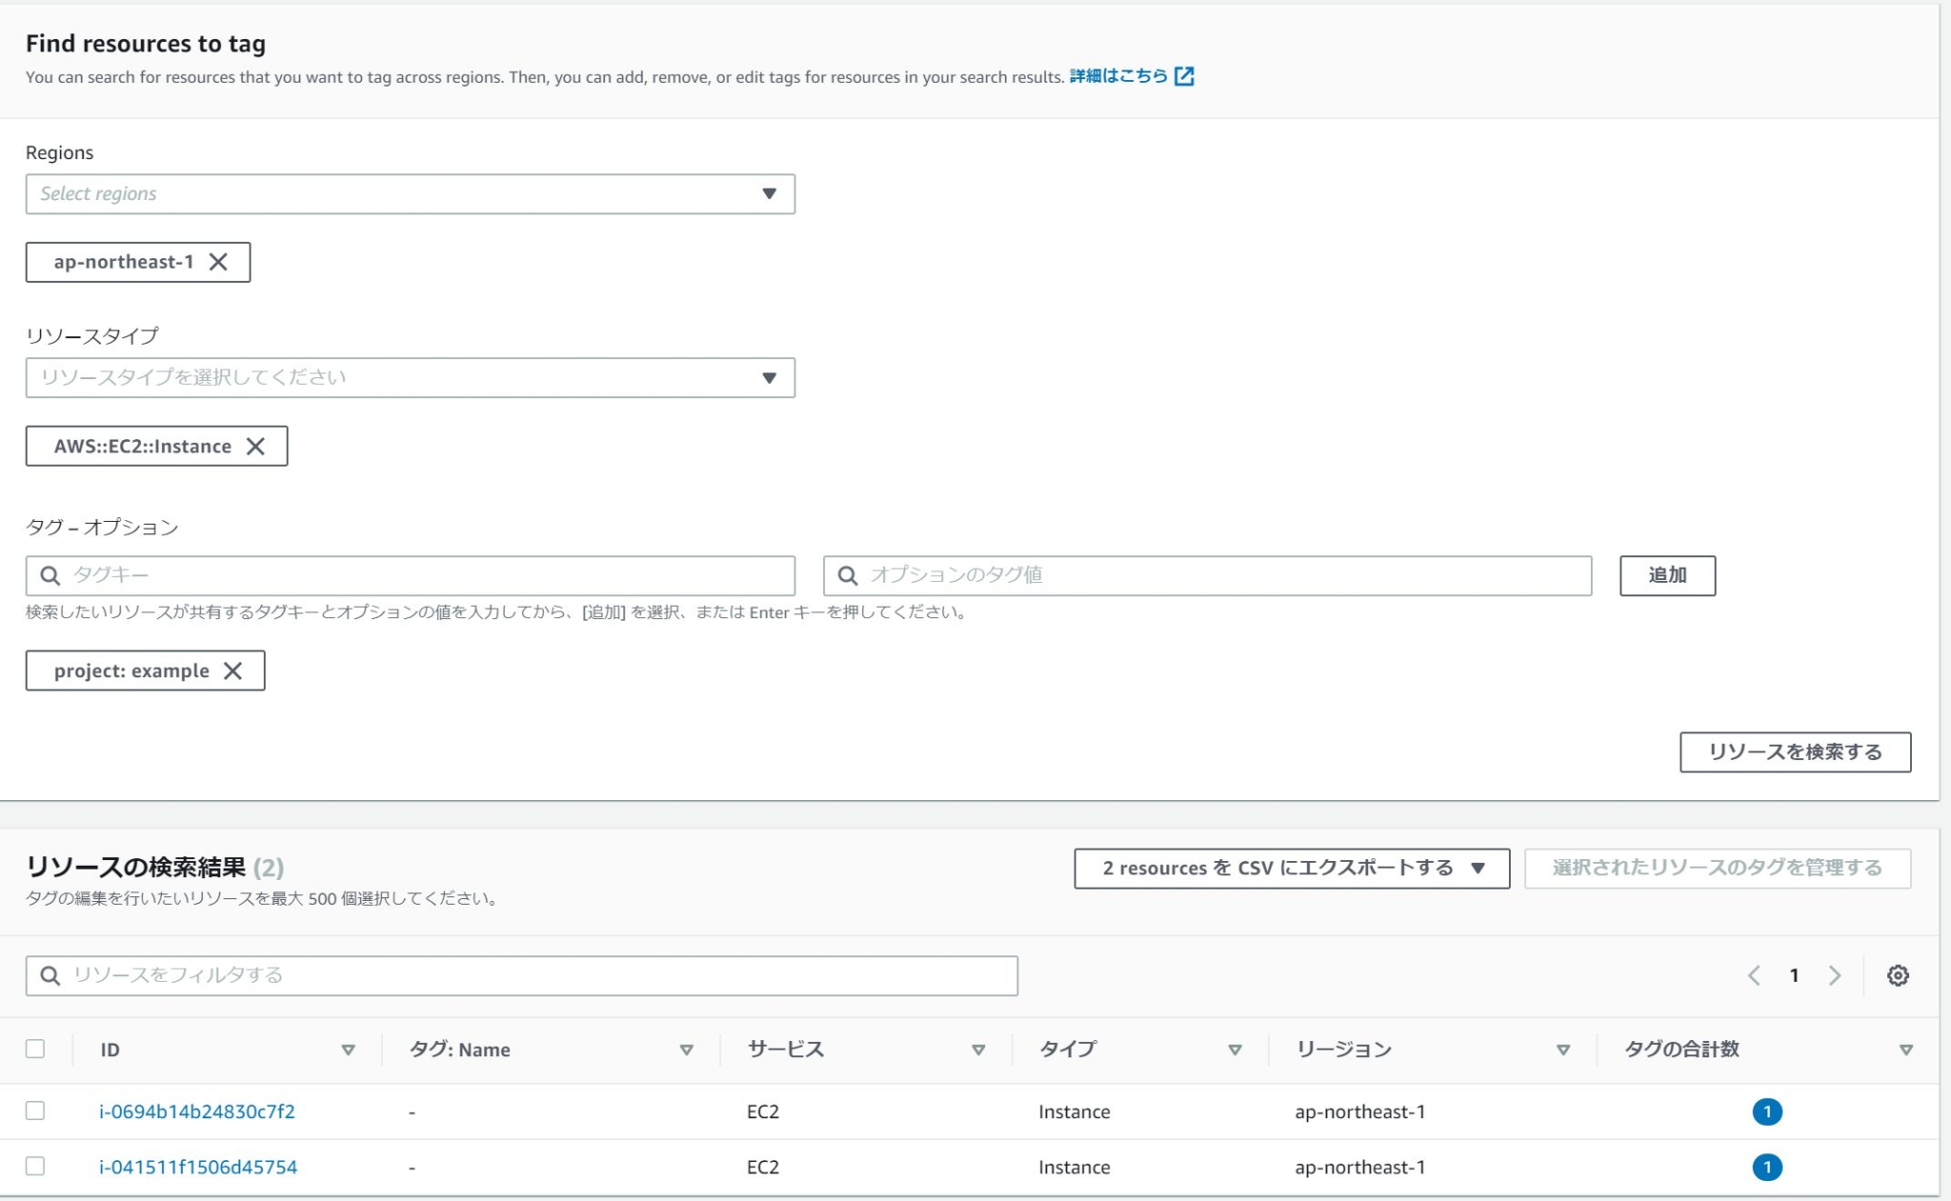
Task: Click the 追加 button to add tag
Action: [x=1667, y=575]
